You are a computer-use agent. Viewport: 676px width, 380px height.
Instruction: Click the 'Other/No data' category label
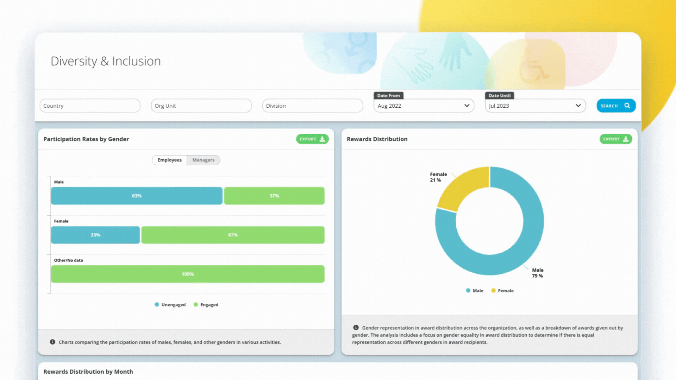(x=68, y=260)
